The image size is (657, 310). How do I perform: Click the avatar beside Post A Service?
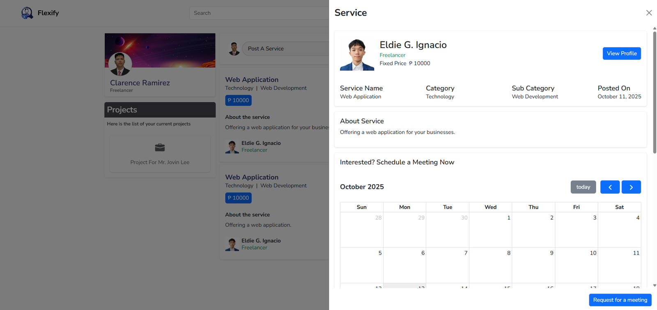click(234, 49)
